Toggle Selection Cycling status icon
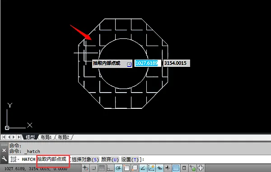The image size is (271, 172). [192, 168]
